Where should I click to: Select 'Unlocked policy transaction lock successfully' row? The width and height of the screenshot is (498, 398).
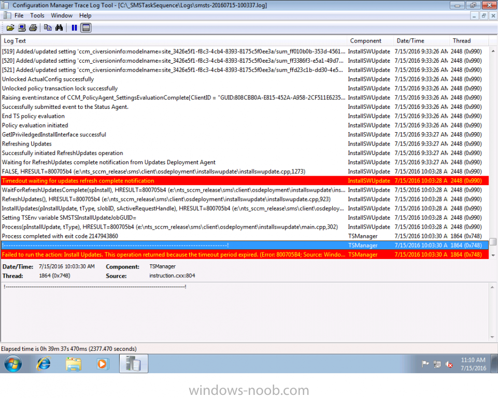[x=245, y=88]
